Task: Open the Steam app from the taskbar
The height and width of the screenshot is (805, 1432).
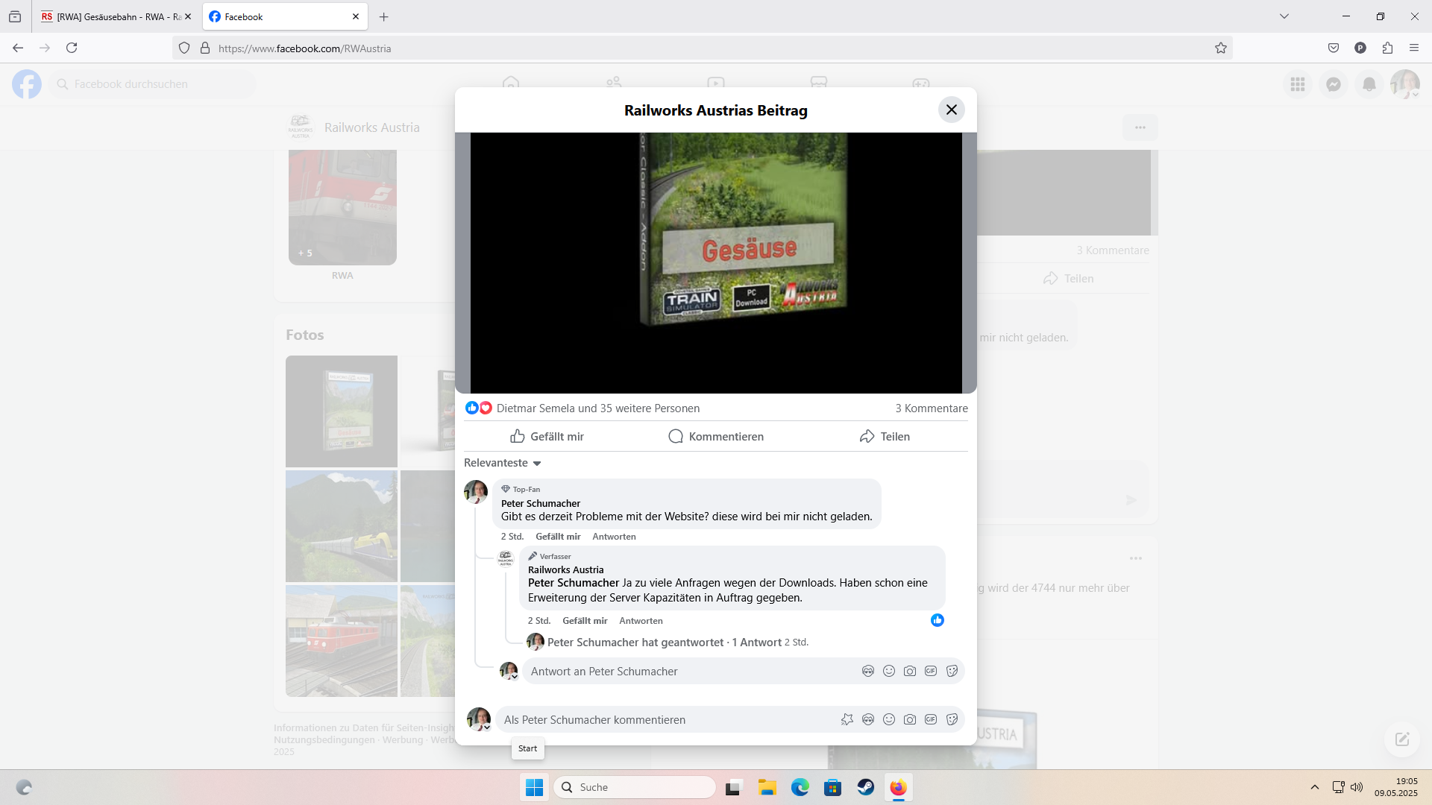Action: click(865, 787)
